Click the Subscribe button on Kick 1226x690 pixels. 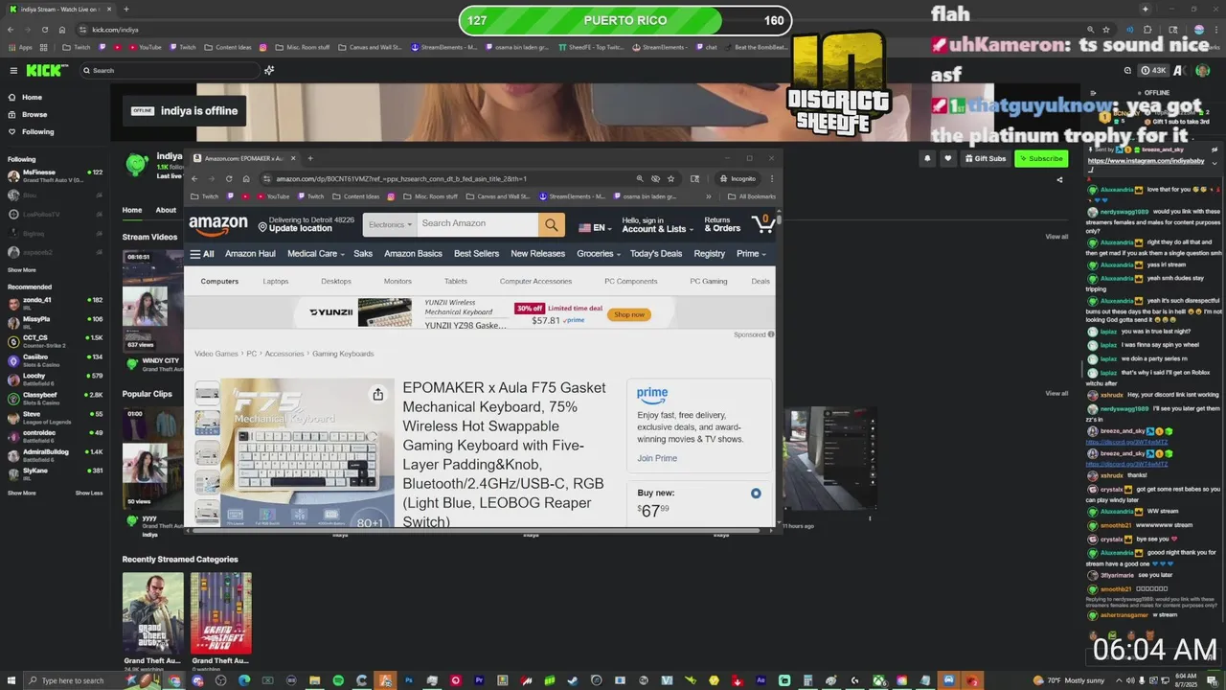tap(1041, 158)
